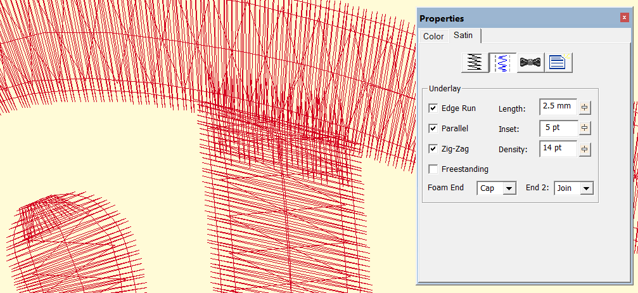The height and width of the screenshot is (293, 638).
Task: Uncheck the Parallel underlay option
Action: [433, 129]
